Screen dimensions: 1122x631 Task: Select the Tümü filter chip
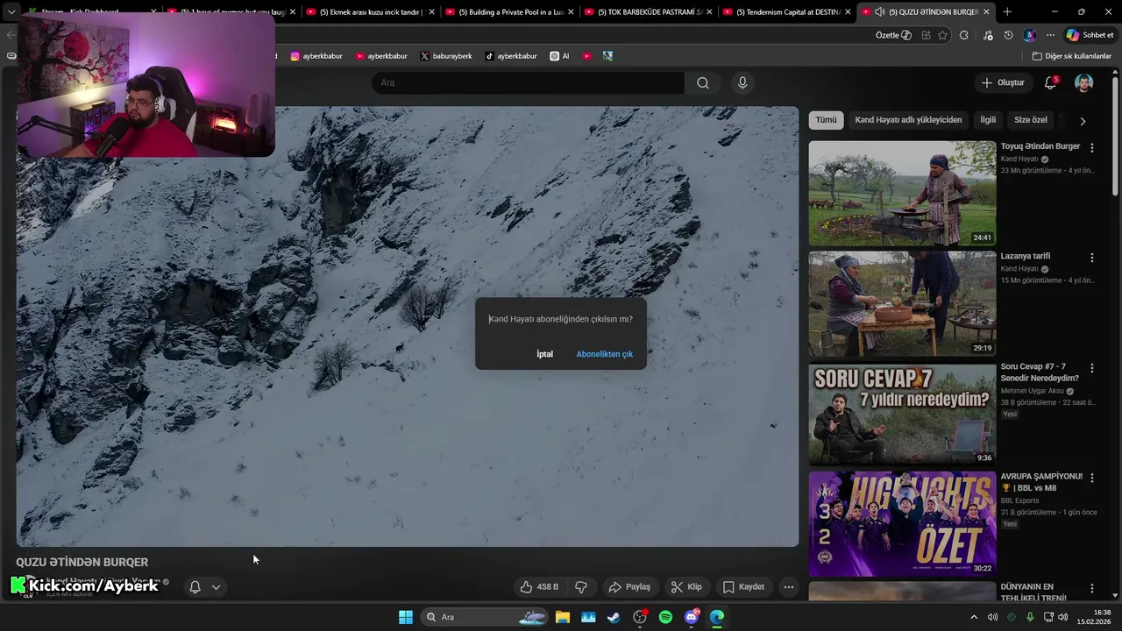(826, 120)
